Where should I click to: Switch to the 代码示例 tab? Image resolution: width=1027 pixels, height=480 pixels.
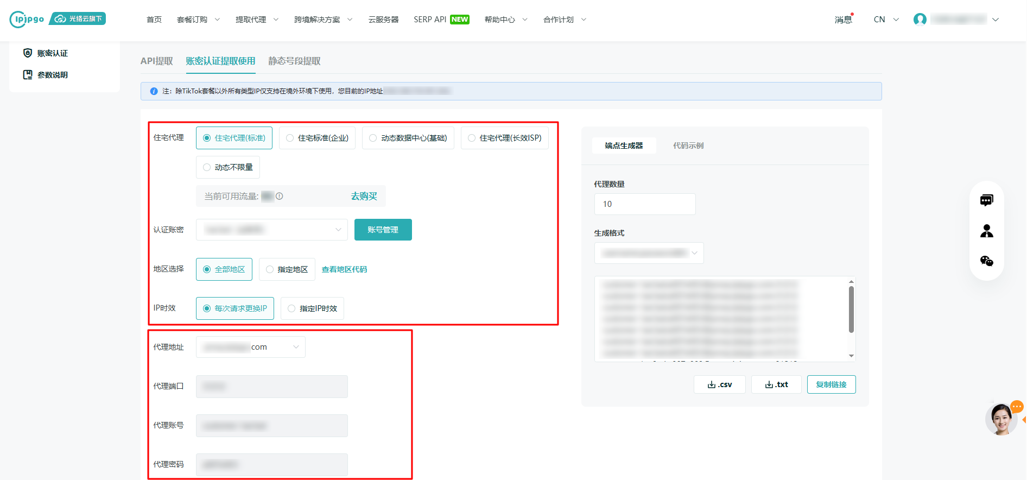[x=688, y=146]
